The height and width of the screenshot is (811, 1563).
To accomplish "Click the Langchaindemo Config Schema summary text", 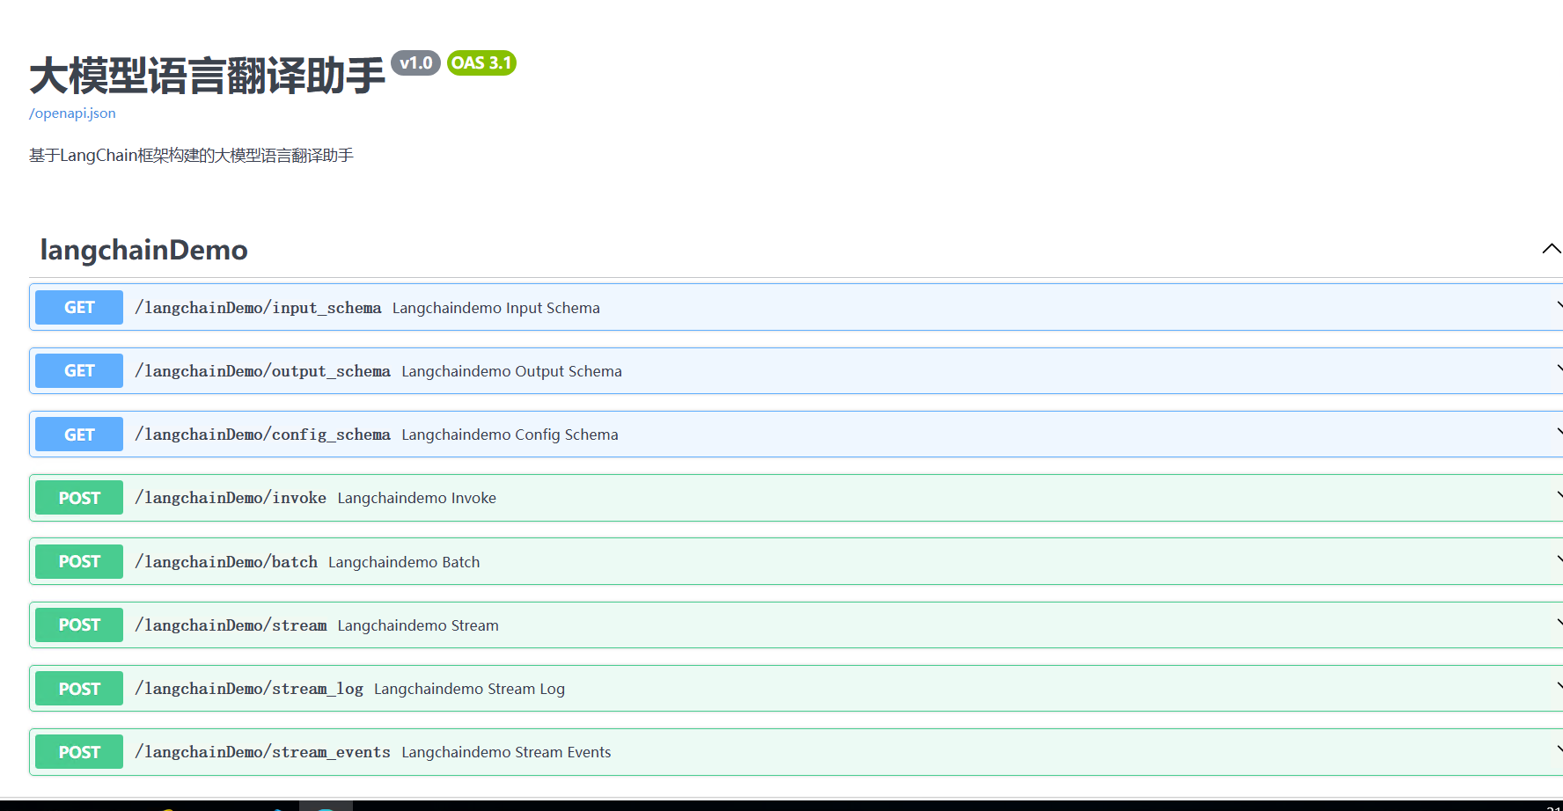I will pos(510,435).
